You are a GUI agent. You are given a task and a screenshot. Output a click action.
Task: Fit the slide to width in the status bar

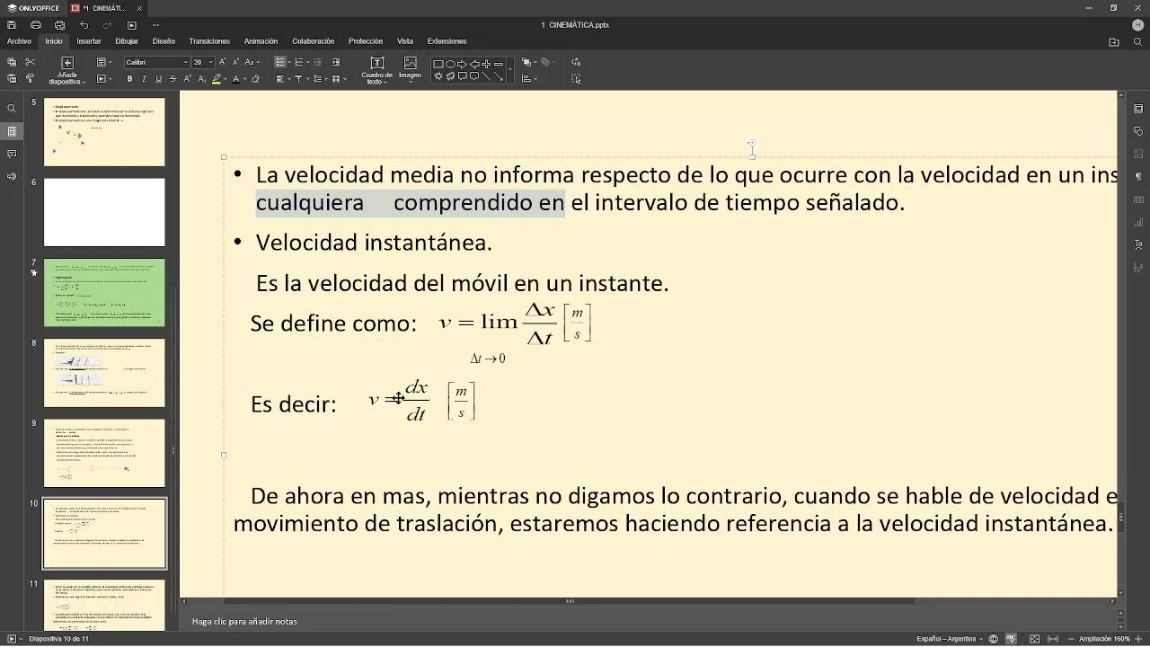(x=1053, y=639)
